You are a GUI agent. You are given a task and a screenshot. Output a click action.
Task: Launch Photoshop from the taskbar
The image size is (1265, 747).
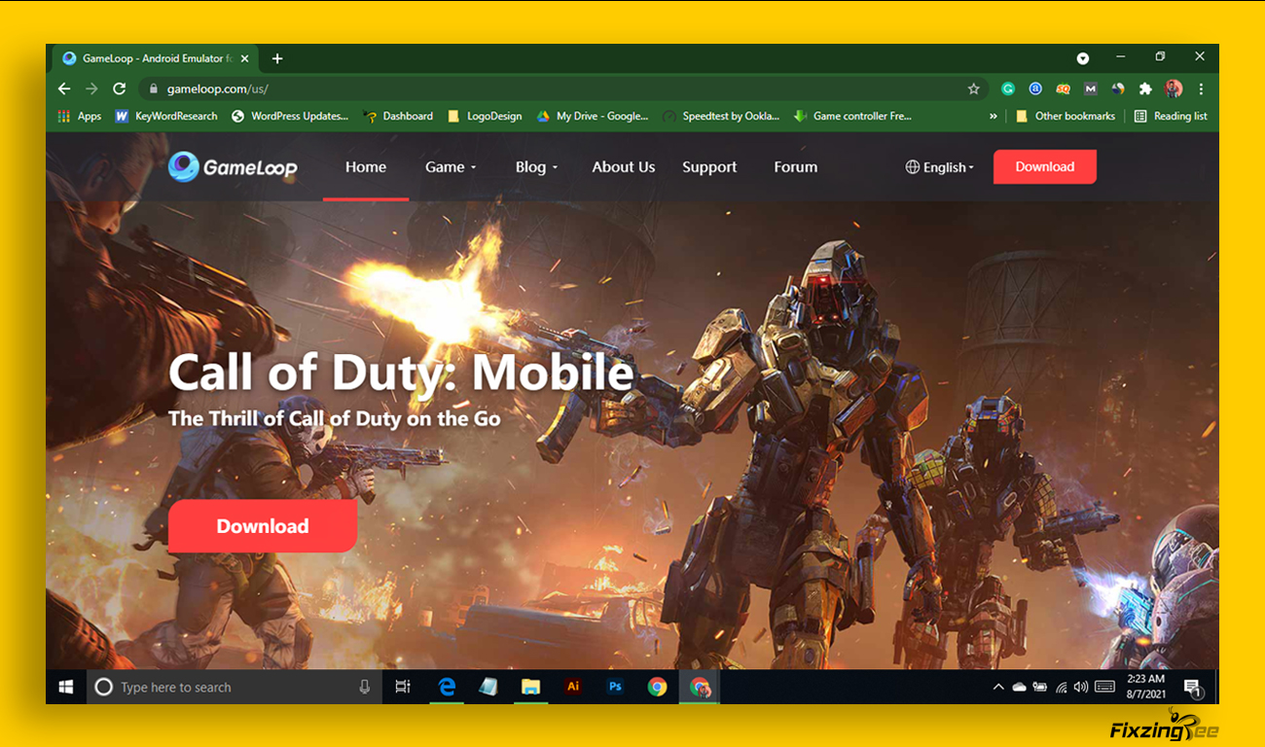tap(615, 687)
